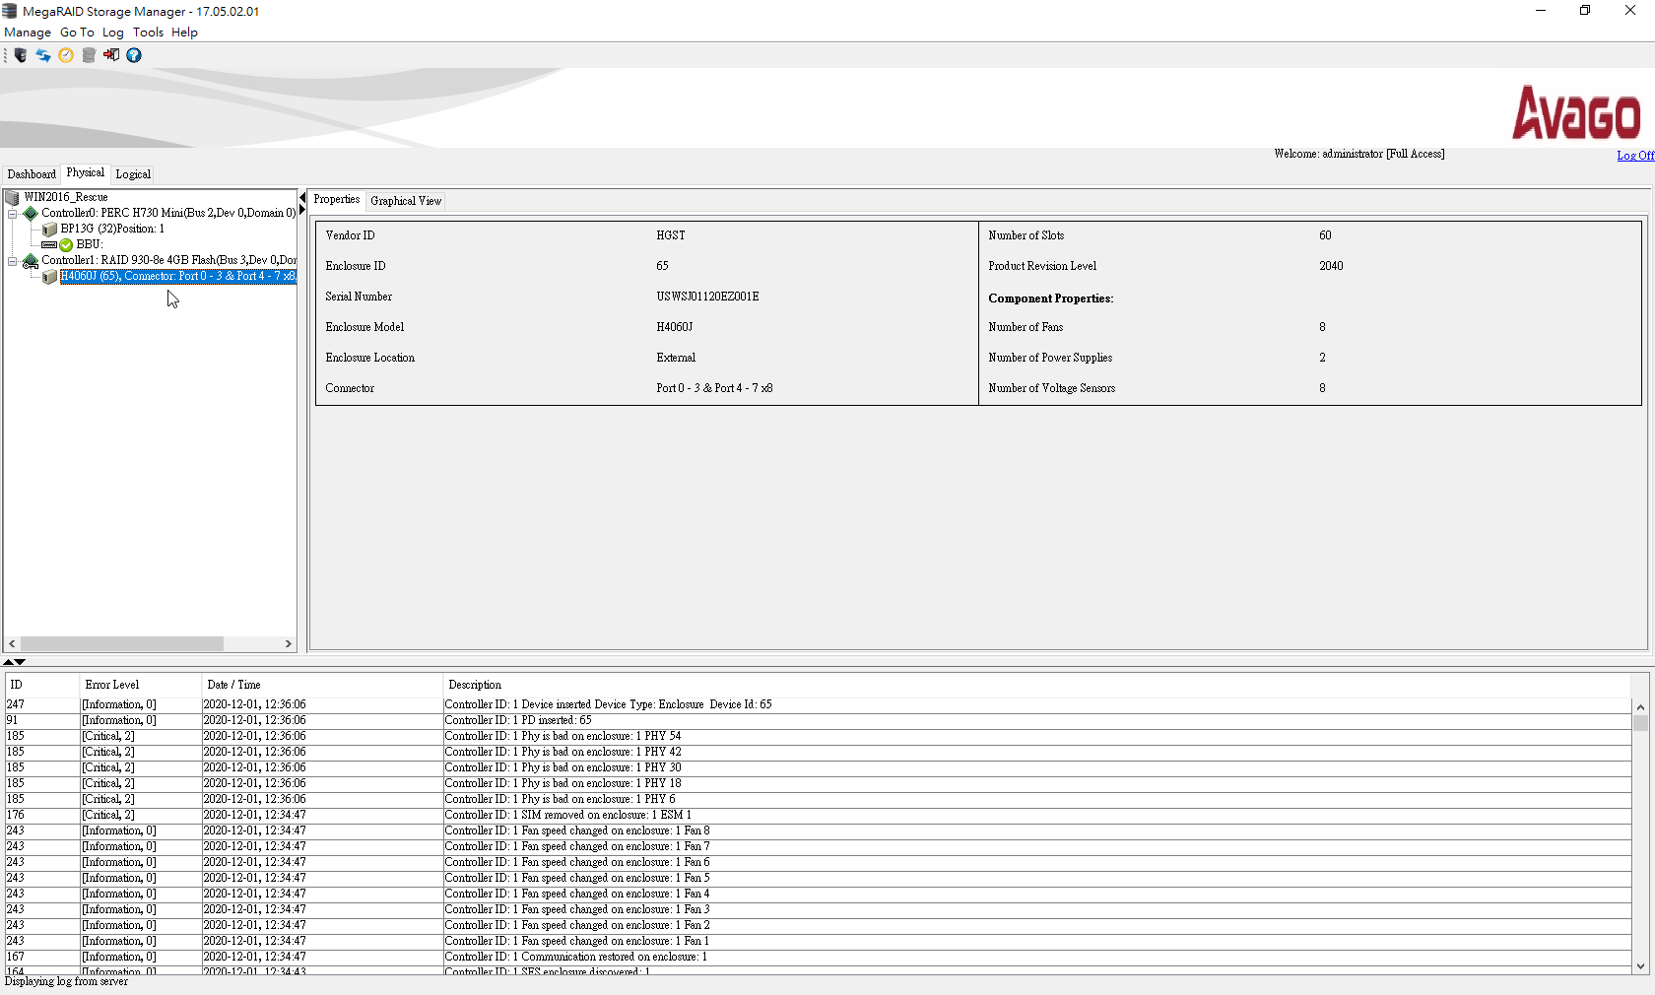Click the up arrow on the log panel splitter
Viewport: 1655px width, 995px height.
tap(8, 662)
